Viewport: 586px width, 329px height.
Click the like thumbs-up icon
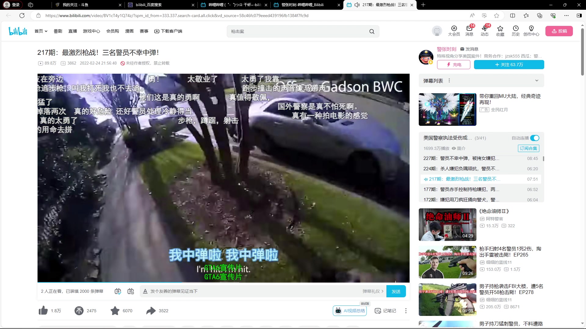point(43,310)
